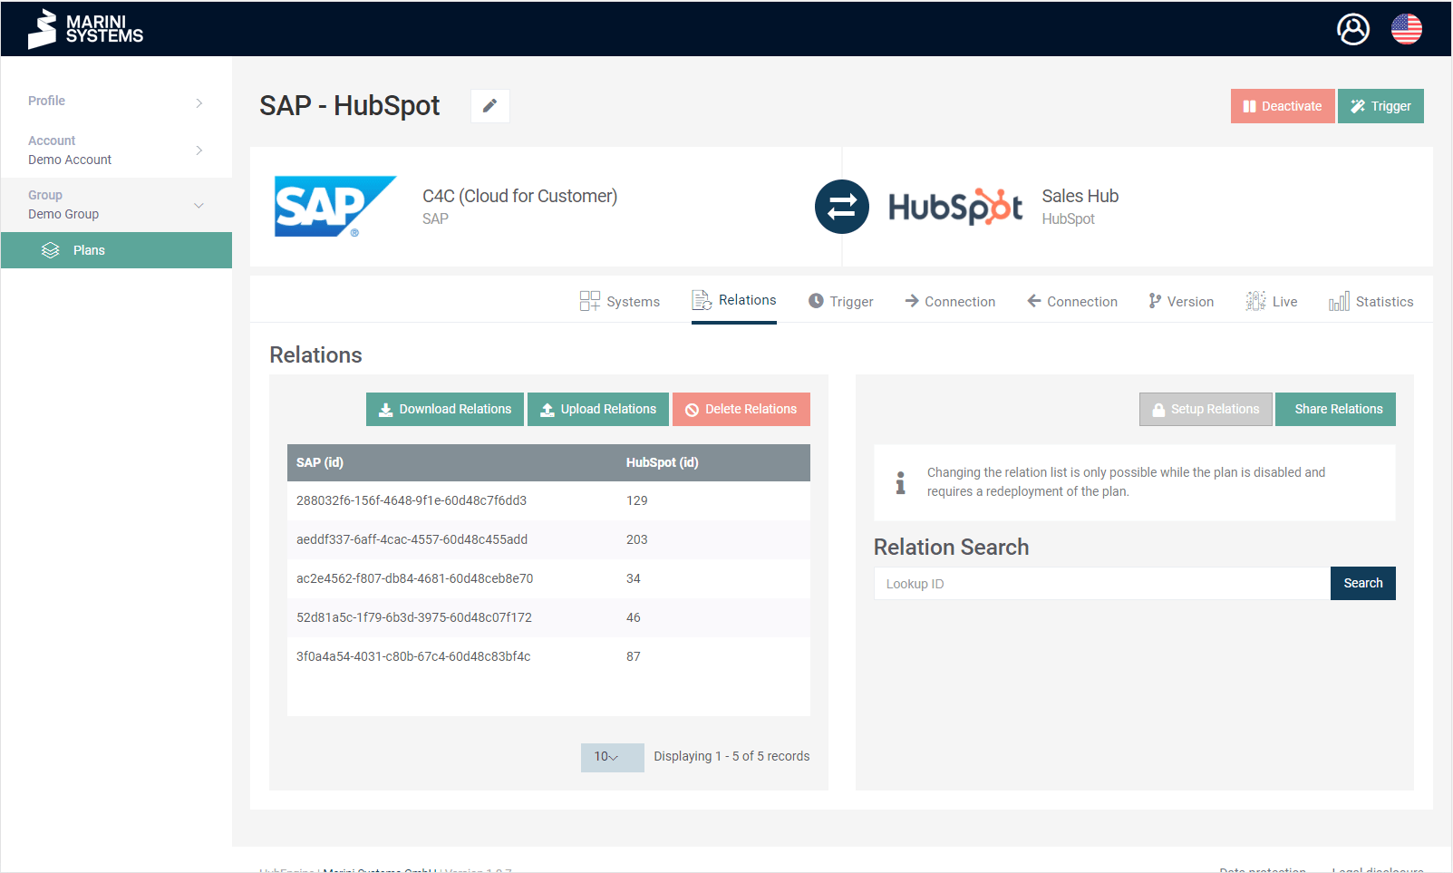Open the Trigger tab with clock icon

(x=841, y=301)
